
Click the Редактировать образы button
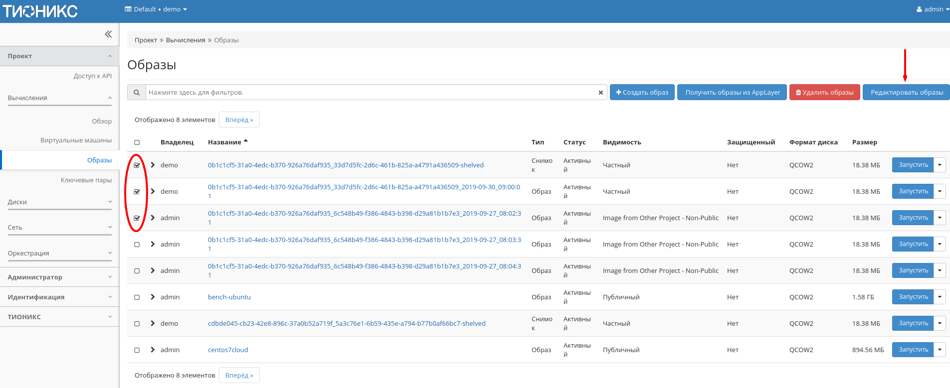click(906, 93)
